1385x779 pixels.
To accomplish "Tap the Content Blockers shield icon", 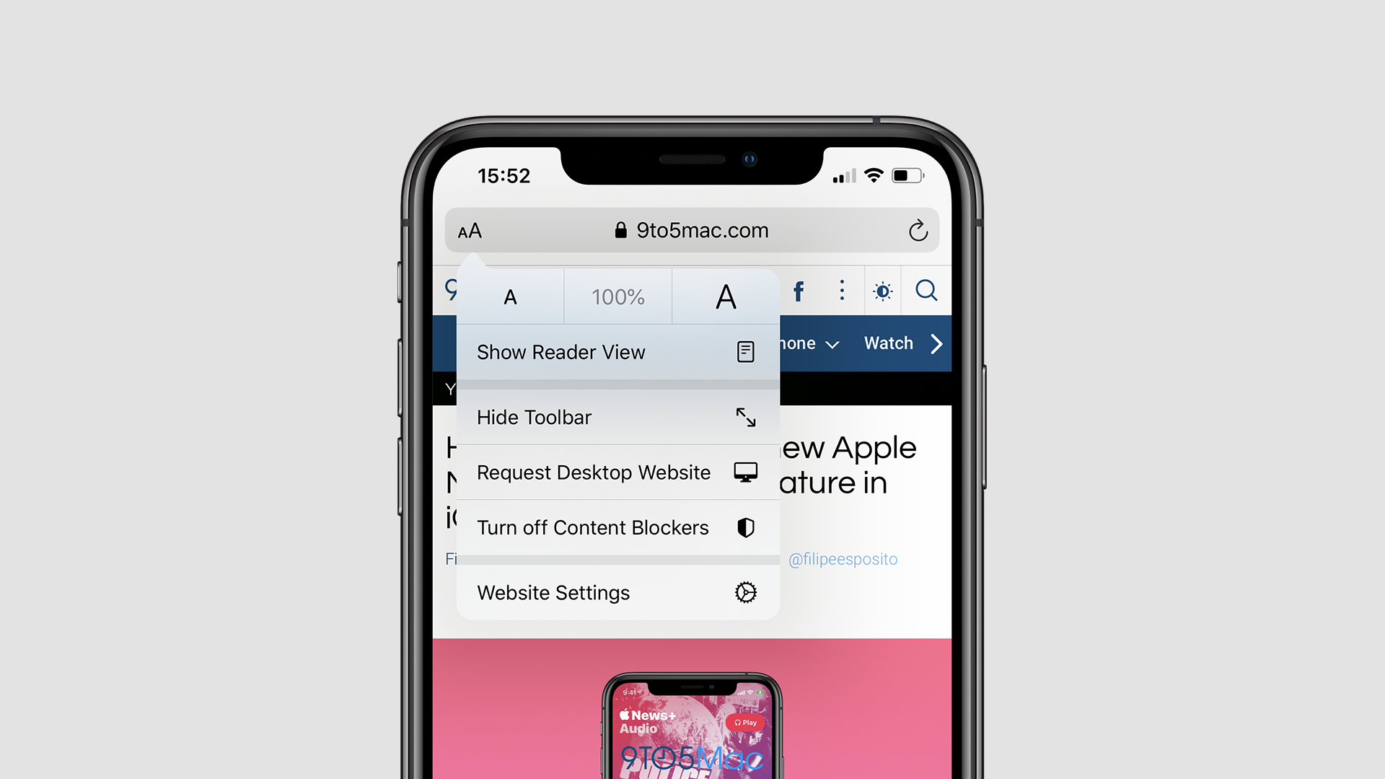I will (x=746, y=528).
